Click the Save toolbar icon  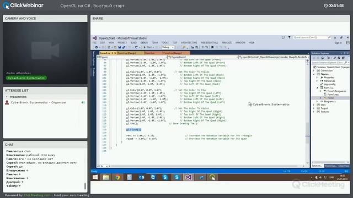click(x=120, y=47)
